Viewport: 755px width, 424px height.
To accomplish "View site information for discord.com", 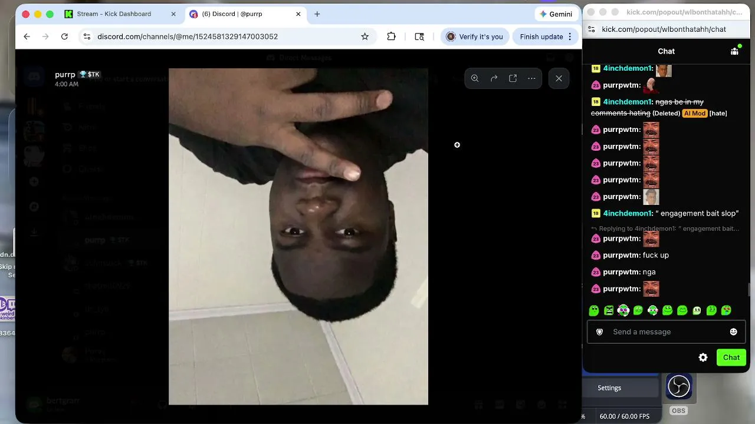I will pyautogui.click(x=87, y=37).
